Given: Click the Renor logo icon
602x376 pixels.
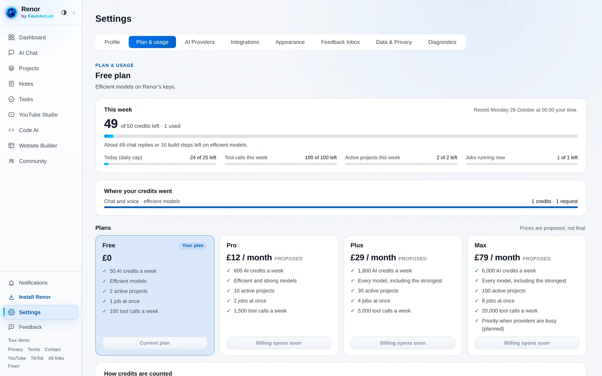Looking at the screenshot, I should tap(11, 12).
